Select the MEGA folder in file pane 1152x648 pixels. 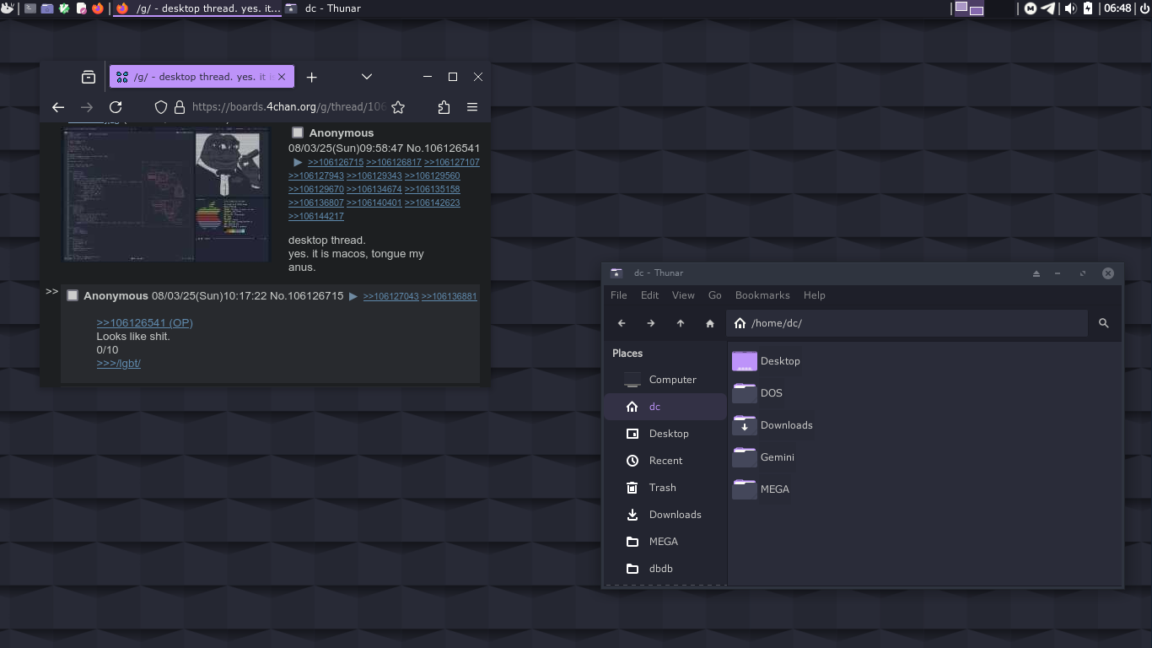coord(762,489)
